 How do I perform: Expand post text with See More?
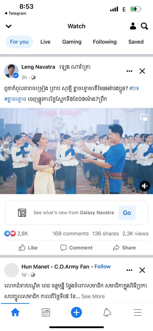(93, 296)
